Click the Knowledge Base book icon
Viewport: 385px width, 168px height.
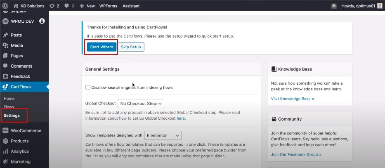coord(274,69)
